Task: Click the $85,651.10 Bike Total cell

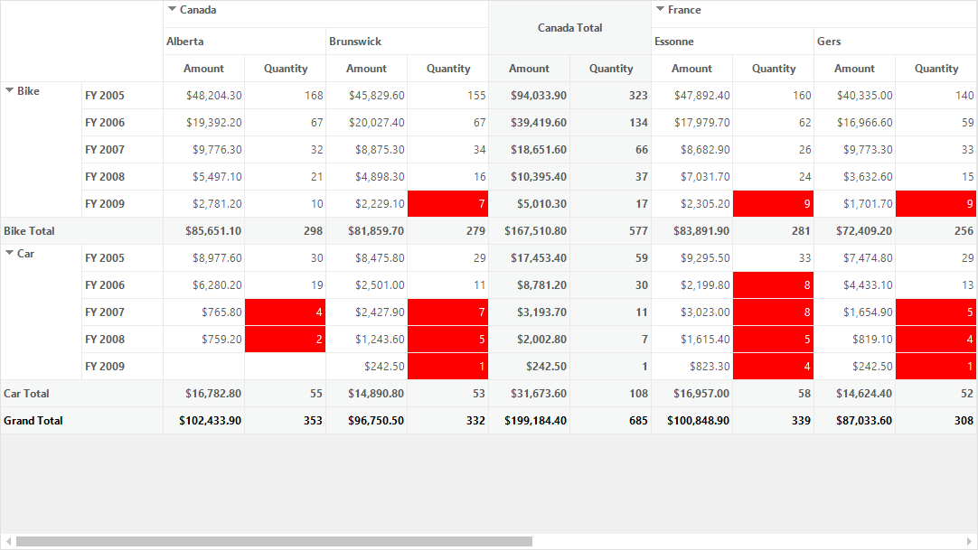Action: click(204, 230)
